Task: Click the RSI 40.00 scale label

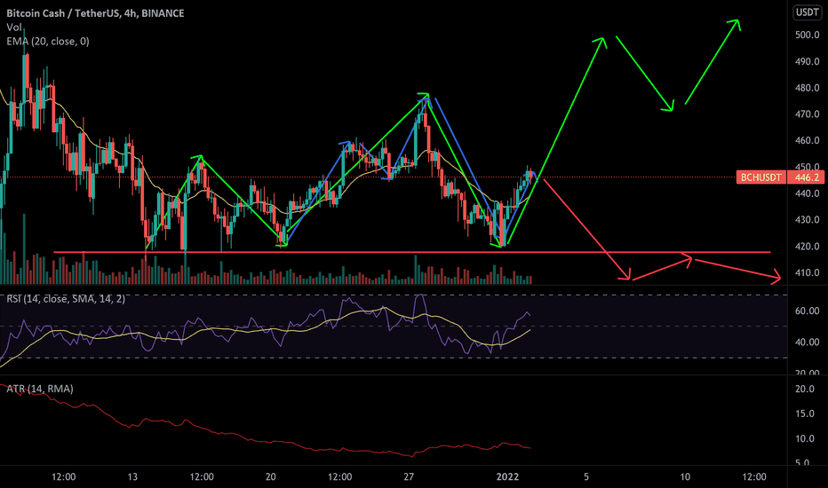Action: click(807, 342)
